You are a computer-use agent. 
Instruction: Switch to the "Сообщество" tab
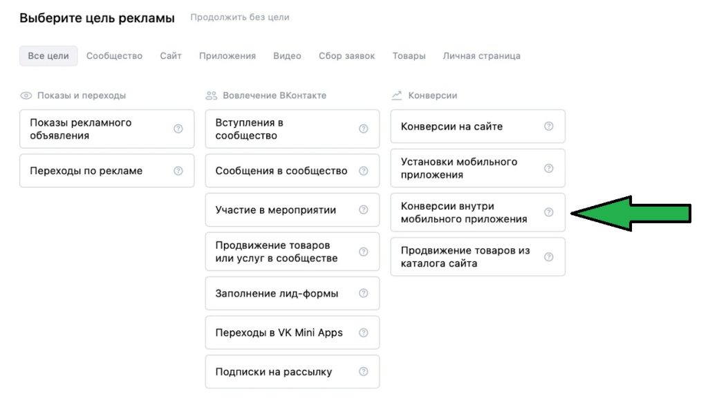point(114,56)
